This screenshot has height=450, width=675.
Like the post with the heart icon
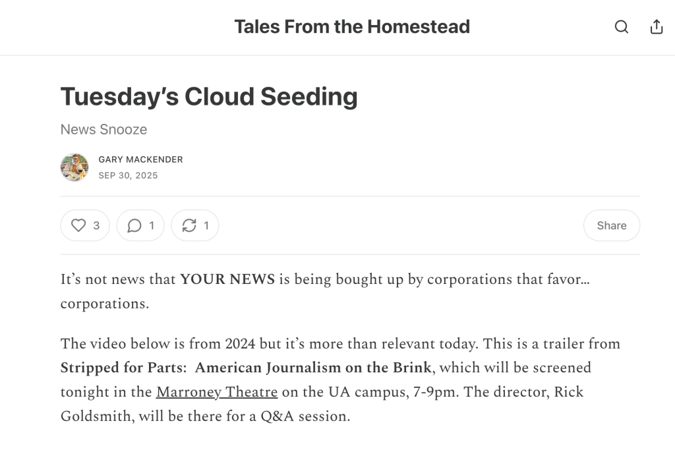[x=78, y=225]
